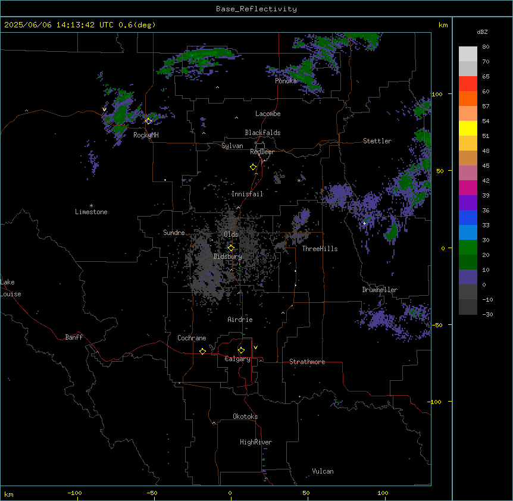The image size is (513, 501).
Task: Pick the red 60-65 dBZ legend swatch
Action: [468, 84]
